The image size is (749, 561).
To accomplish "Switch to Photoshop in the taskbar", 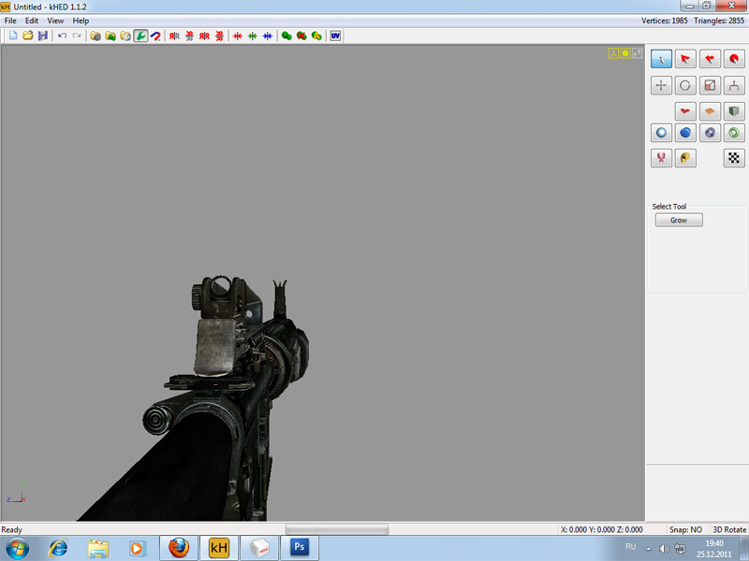I will (299, 548).
